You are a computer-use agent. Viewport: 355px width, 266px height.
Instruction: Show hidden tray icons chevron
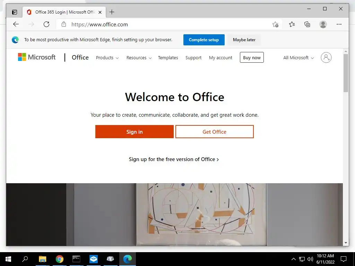[293, 259]
